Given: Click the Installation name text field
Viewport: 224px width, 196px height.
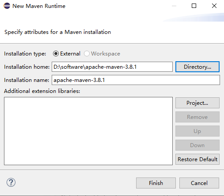Looking at the screenshot, I should click(x=136, y=80).
